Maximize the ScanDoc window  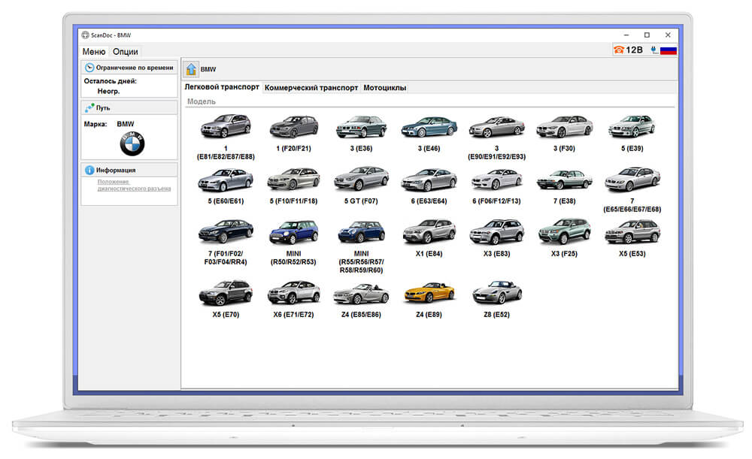[647, 35]
